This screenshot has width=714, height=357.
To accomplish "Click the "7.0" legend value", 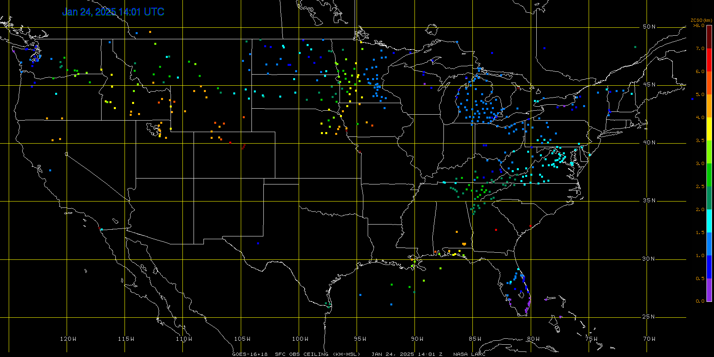I will coord(700,48).
